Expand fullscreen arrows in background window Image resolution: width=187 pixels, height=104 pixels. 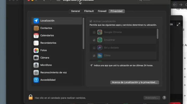178,24
